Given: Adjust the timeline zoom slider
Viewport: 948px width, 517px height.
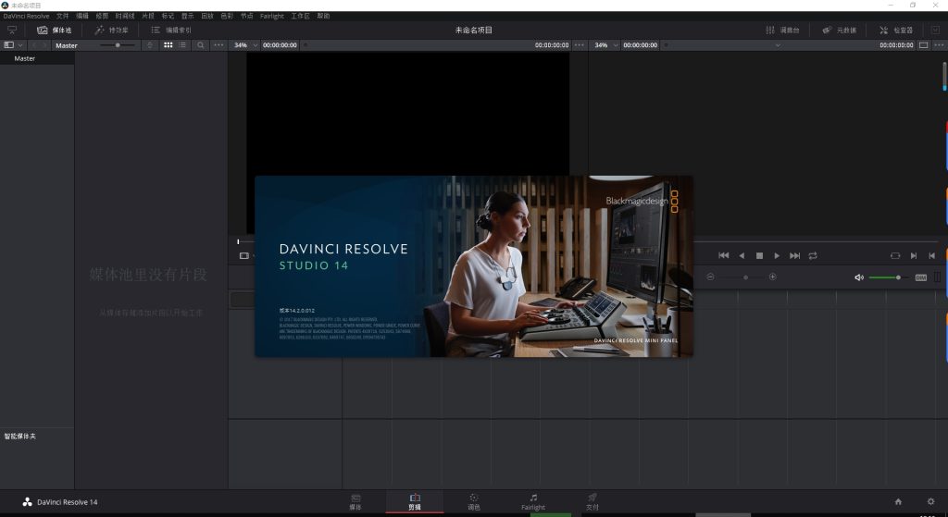Looking at the screenshot, I should point(742,277).
